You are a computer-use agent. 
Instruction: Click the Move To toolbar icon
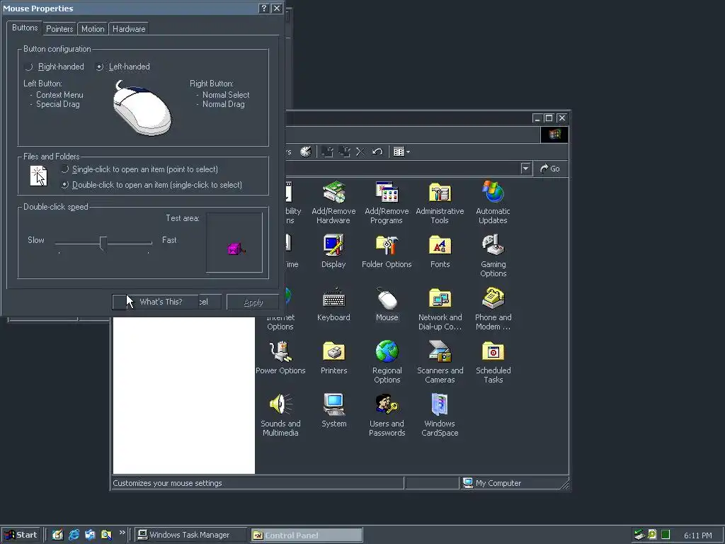[x=327, y=152]
